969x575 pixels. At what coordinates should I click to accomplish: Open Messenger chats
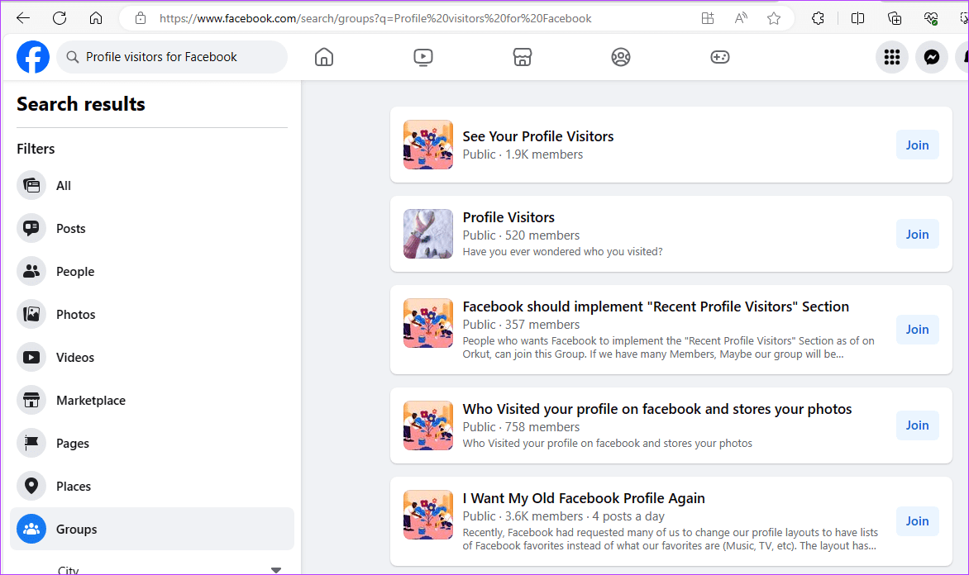point(931,57)
